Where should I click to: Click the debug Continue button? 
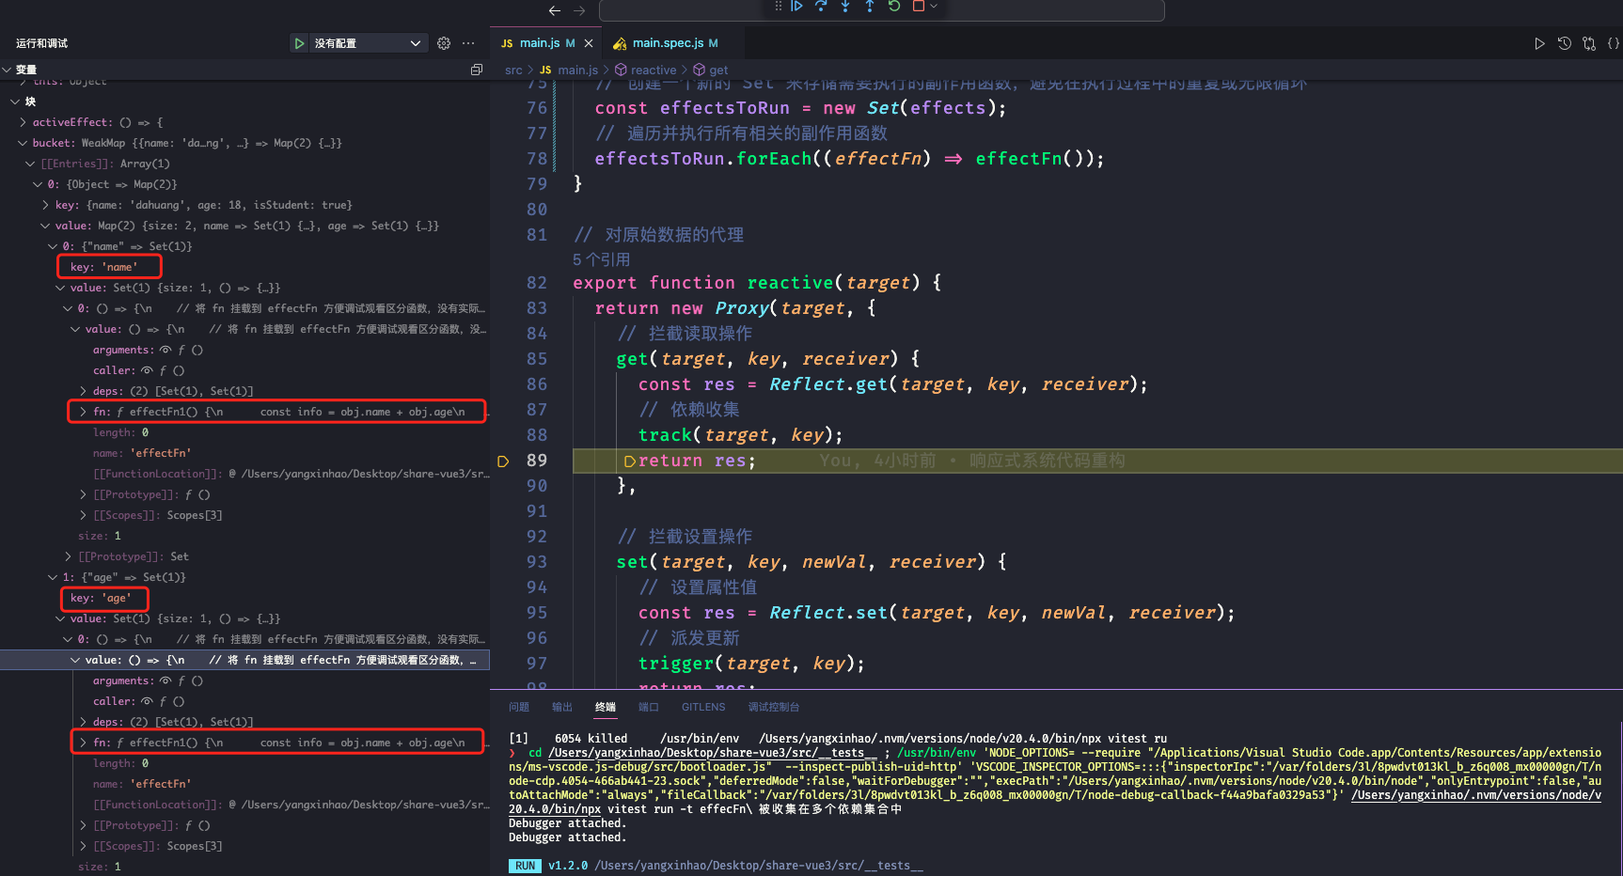(796, 7)
